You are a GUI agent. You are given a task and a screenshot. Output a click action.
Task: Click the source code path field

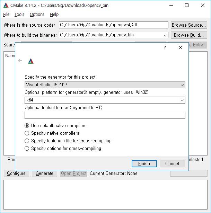(114, 25)
